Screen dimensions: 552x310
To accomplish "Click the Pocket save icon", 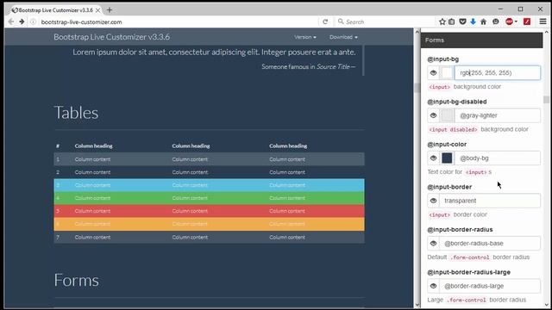I will [x=462, y=22].
